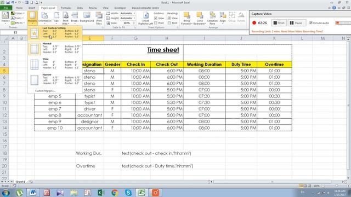Viewport: 351px width, 197px height.
Task: Adjust the audio level bar in Capture Video
Action: [x=343, y=23]
